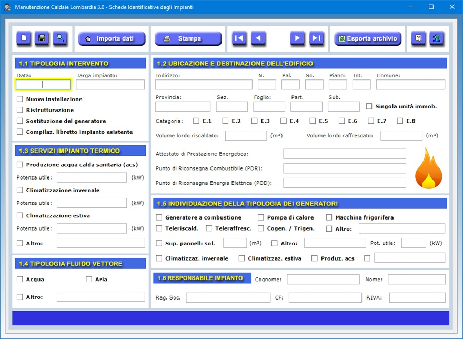The height and width of the screenshot is (339, 463).
Task: Click Potenza utile field under Climatizzazione estiva
Action: [x=92, y=228]
